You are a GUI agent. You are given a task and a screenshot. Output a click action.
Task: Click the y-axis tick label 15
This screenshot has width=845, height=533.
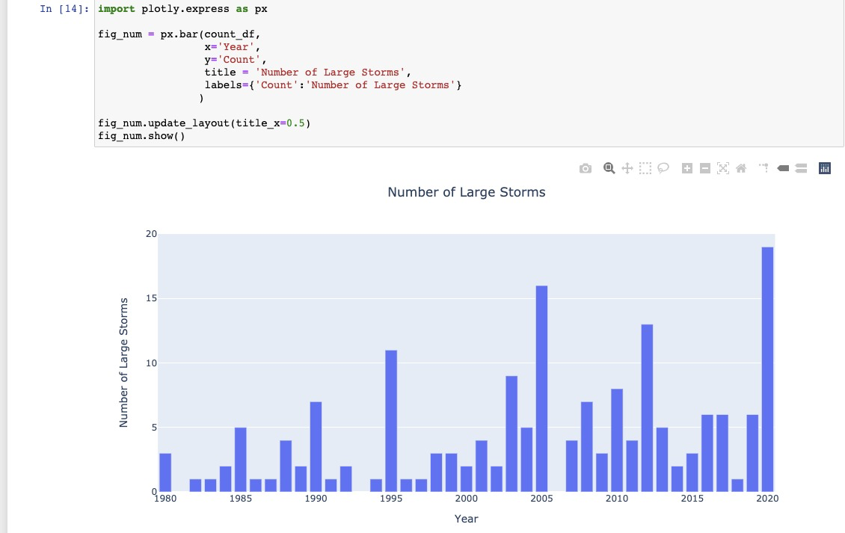[x=152, y=298]
